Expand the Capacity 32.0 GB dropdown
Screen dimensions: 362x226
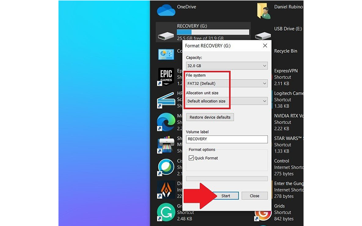pyautogui.click(x=227, y=66)
